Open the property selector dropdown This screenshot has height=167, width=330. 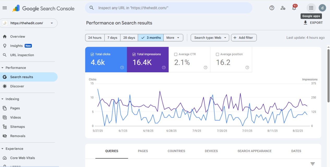[52, 23]
